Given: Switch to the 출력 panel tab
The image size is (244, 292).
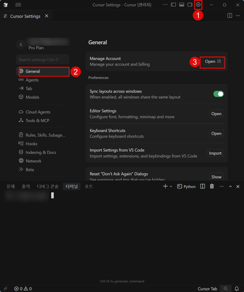Looking at the screenshot, I should point(26,187).
